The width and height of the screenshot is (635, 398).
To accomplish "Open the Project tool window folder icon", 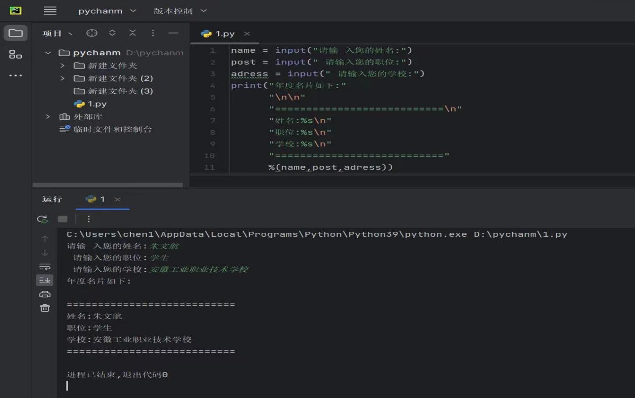I will 16,33.
